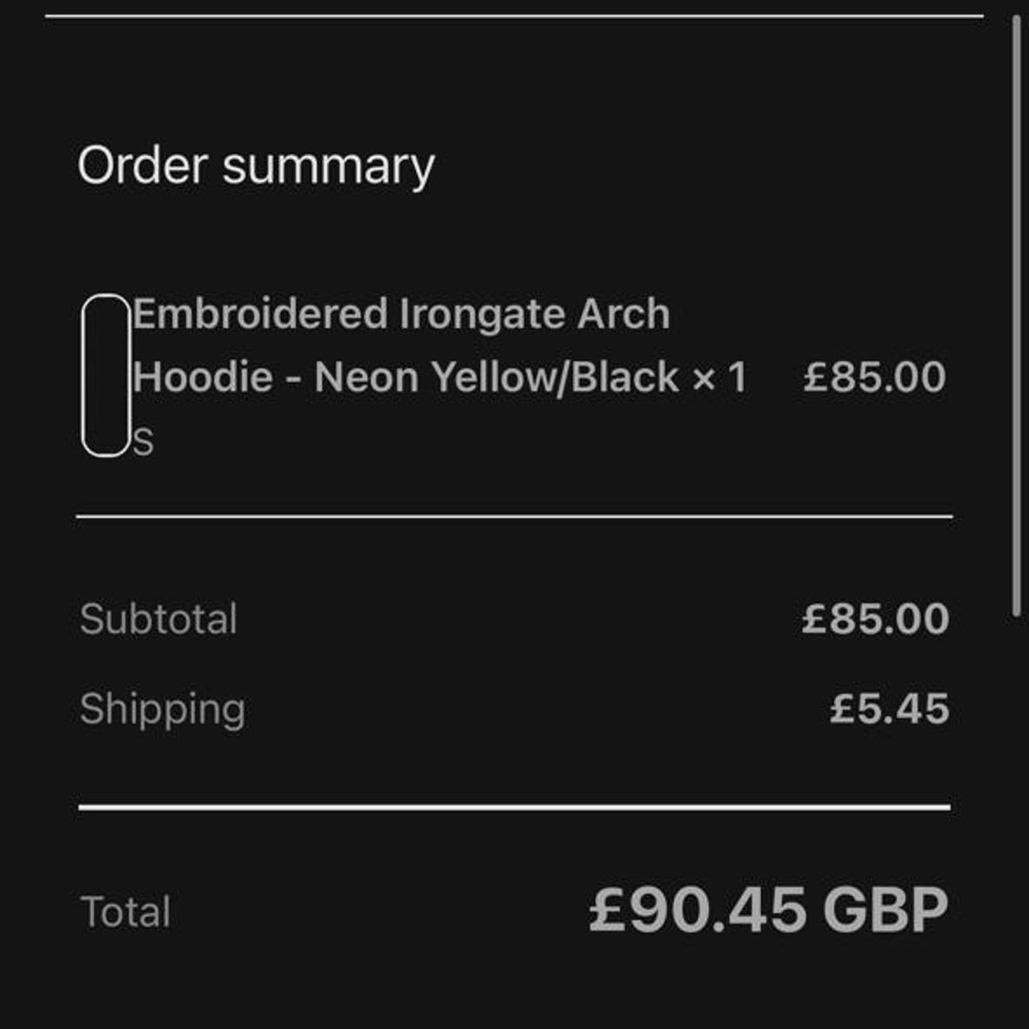This screenshot has height=1029, width=1029.
Task: Click the size S label
Action: [x=143, y=443]
